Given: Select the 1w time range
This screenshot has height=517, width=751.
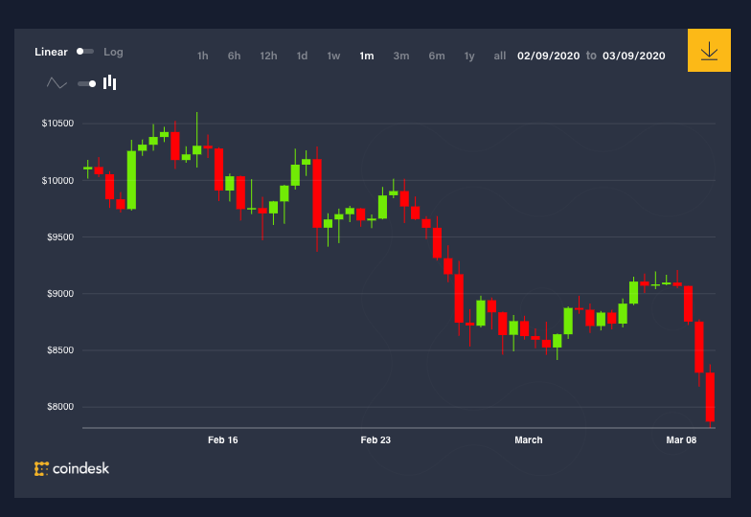Looking at the screenshot, I should click(333, 56).
